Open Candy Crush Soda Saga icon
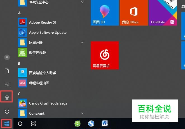Image resolution: width=185 pixels, height=129 pixels. click(x=22, y=103)
